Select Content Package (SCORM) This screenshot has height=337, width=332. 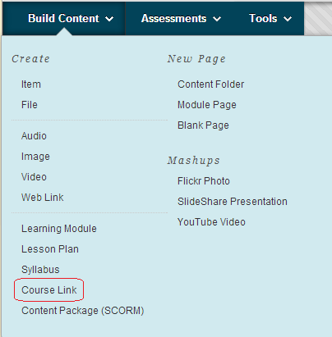point(83,311)
